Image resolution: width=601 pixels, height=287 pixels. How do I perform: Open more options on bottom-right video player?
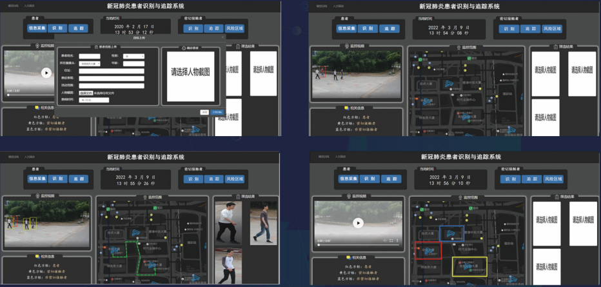pos(398,241)
